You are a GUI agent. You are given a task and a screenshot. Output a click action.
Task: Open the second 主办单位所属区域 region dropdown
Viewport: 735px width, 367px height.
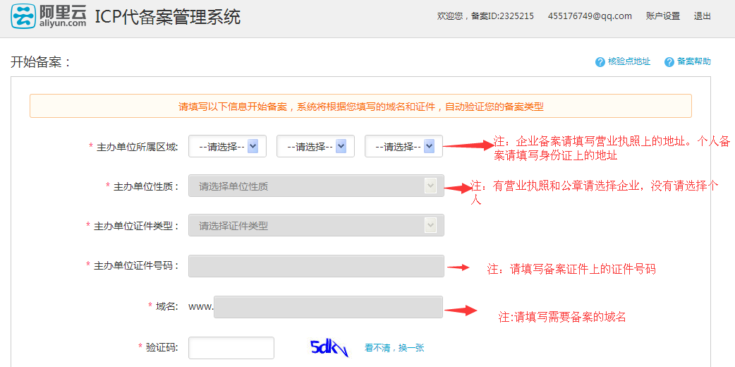click(315, 147)
